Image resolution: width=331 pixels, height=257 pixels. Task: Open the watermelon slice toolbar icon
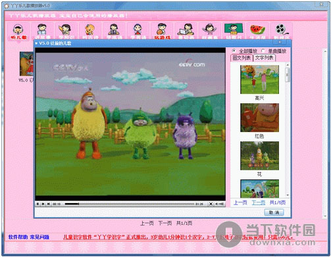click(x=257, y=32)
